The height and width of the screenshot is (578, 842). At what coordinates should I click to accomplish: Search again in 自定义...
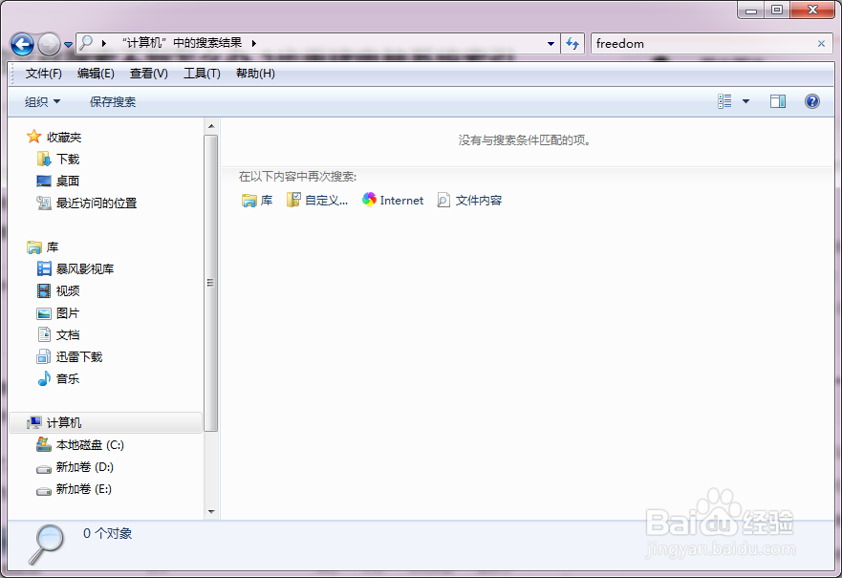point(316,201)
